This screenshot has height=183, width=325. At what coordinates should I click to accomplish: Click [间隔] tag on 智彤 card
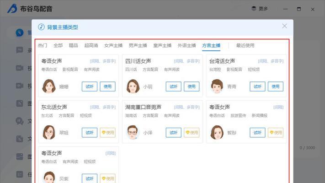(x=278, y=107)
